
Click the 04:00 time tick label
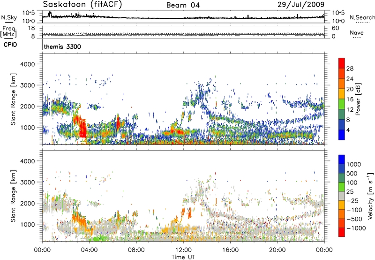(89, 250)
